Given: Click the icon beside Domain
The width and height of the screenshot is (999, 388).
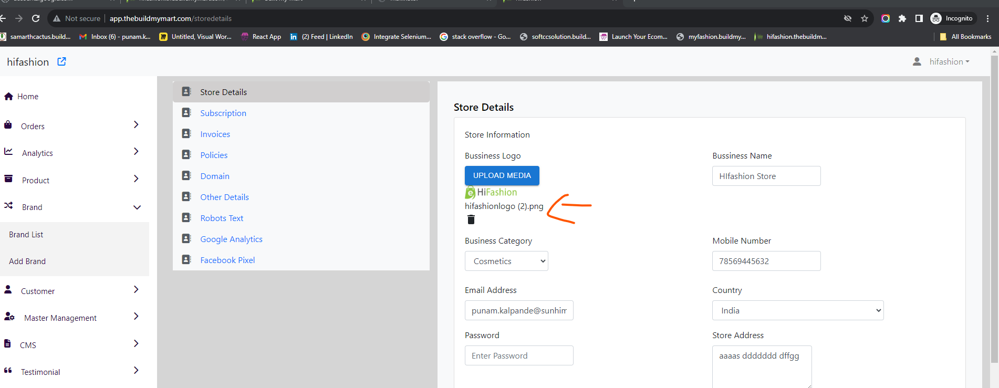Looking at the screenshot, I should (x=186, y=175).
